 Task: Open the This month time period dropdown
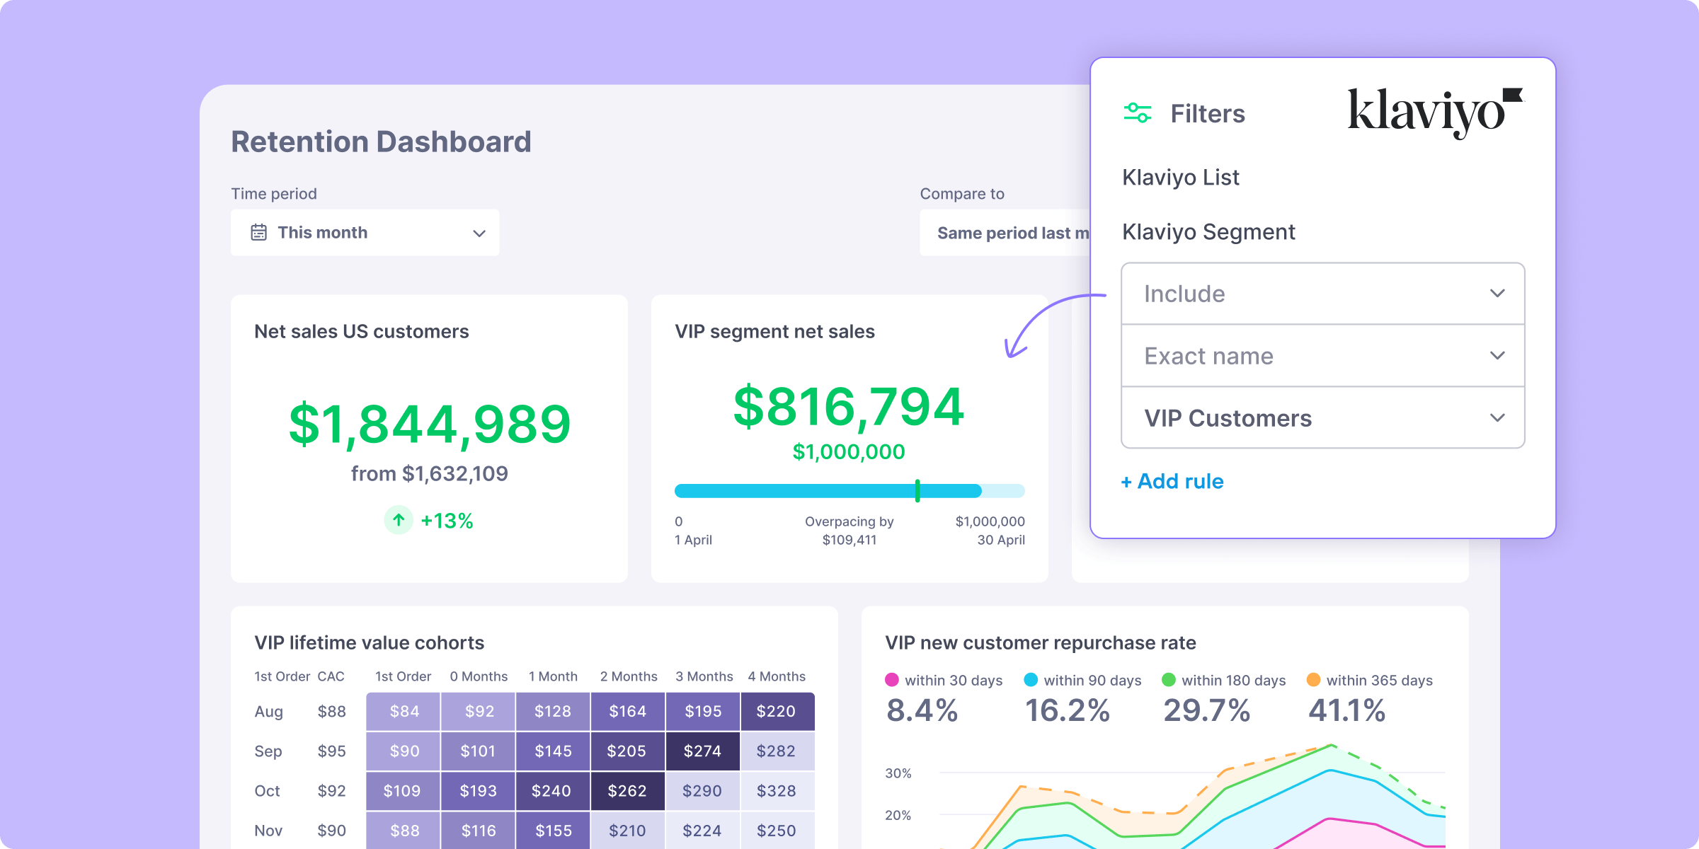pyautogui.click(x=365, y=233)
